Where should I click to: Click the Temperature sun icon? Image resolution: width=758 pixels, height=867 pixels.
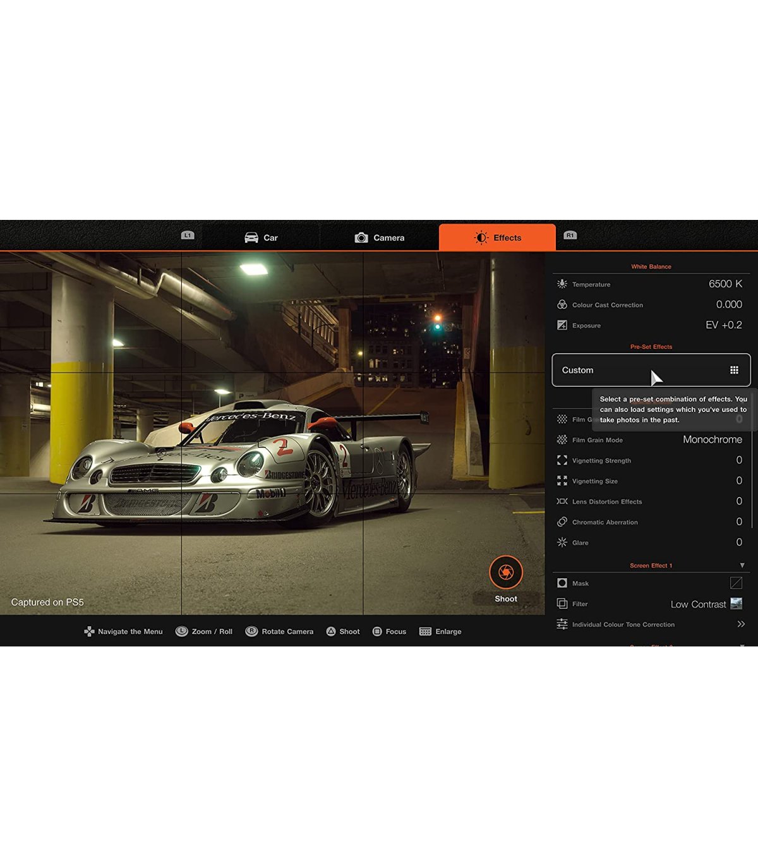[562, 284]
